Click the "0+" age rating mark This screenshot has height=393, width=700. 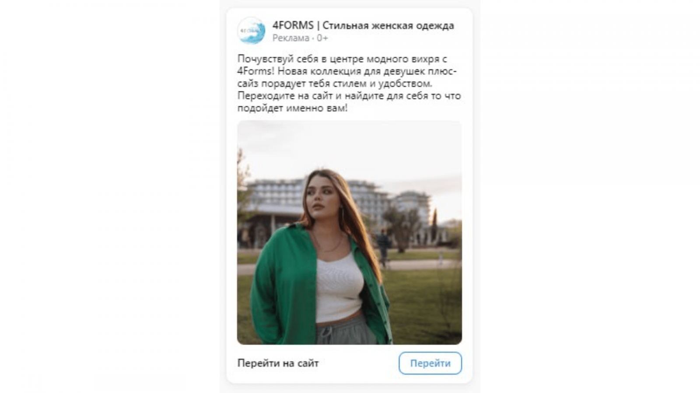tap(322, 38)
